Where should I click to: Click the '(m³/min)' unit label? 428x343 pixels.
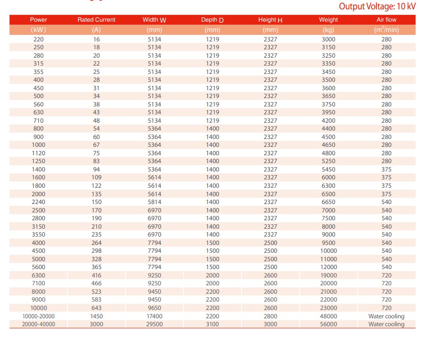click(x=386, y=30)
